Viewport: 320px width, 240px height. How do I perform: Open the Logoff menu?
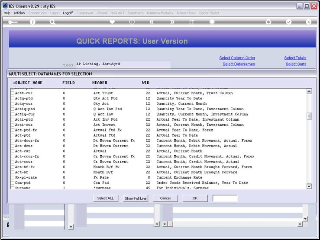(x=68, y=13)
